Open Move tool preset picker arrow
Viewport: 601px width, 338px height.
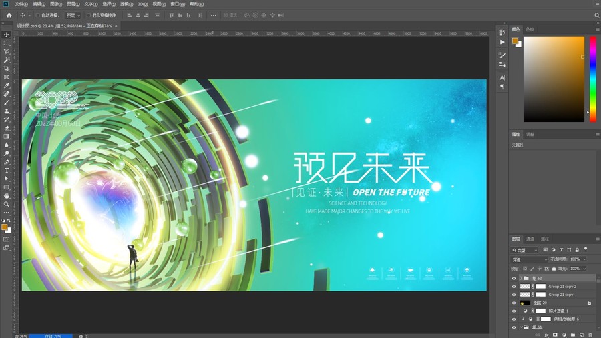click(x=29, y=15)
